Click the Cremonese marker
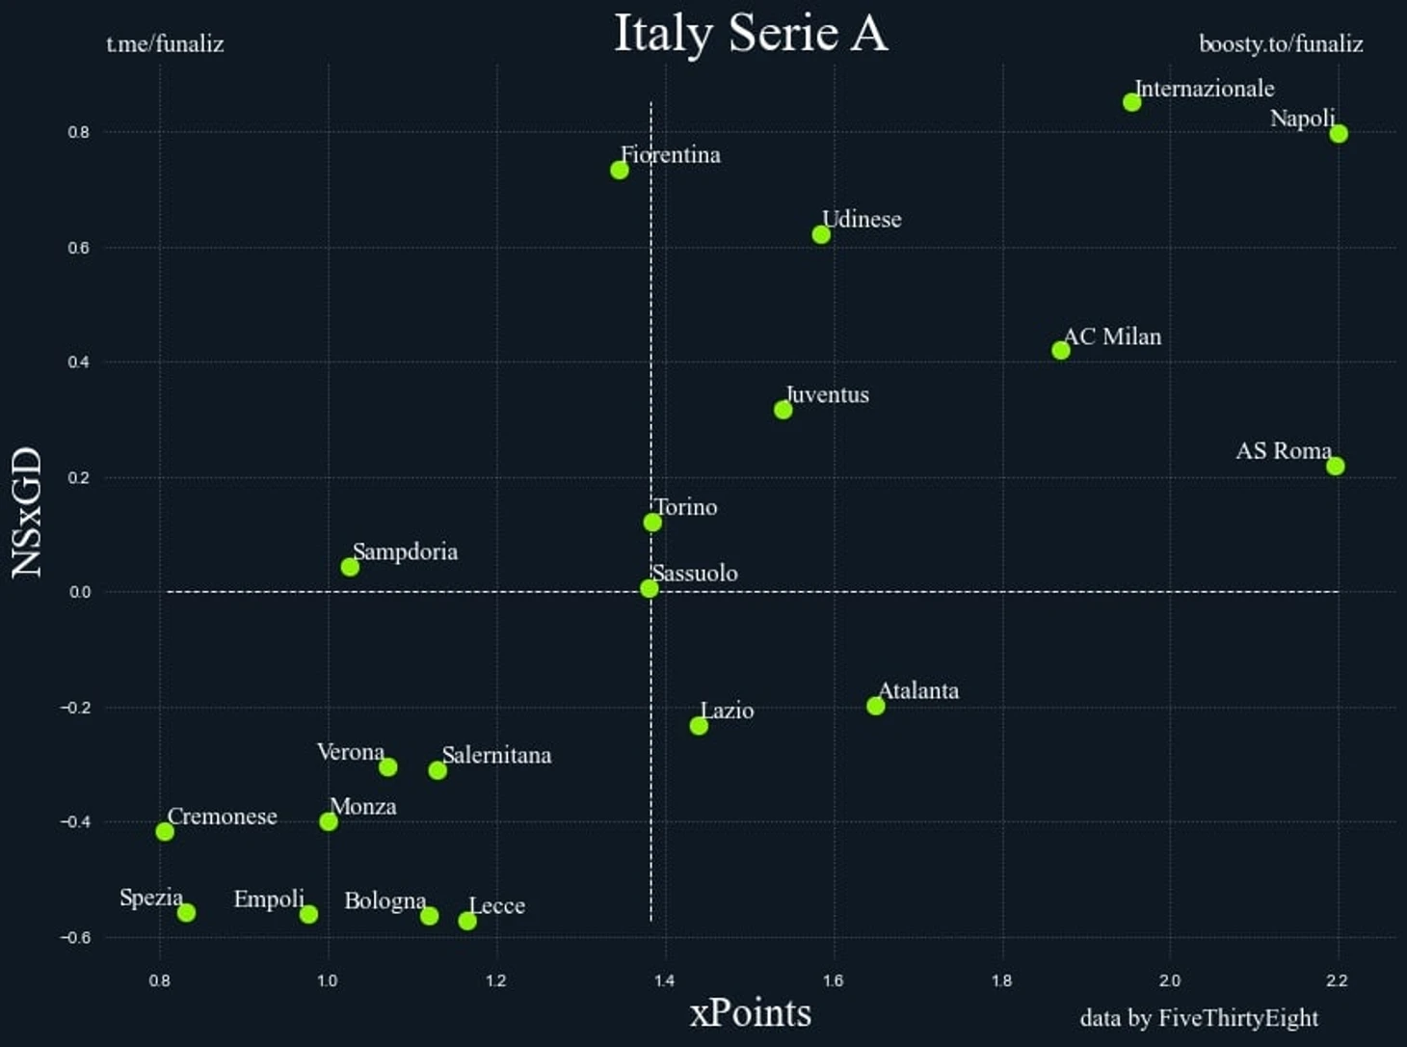 click(165, 831)
